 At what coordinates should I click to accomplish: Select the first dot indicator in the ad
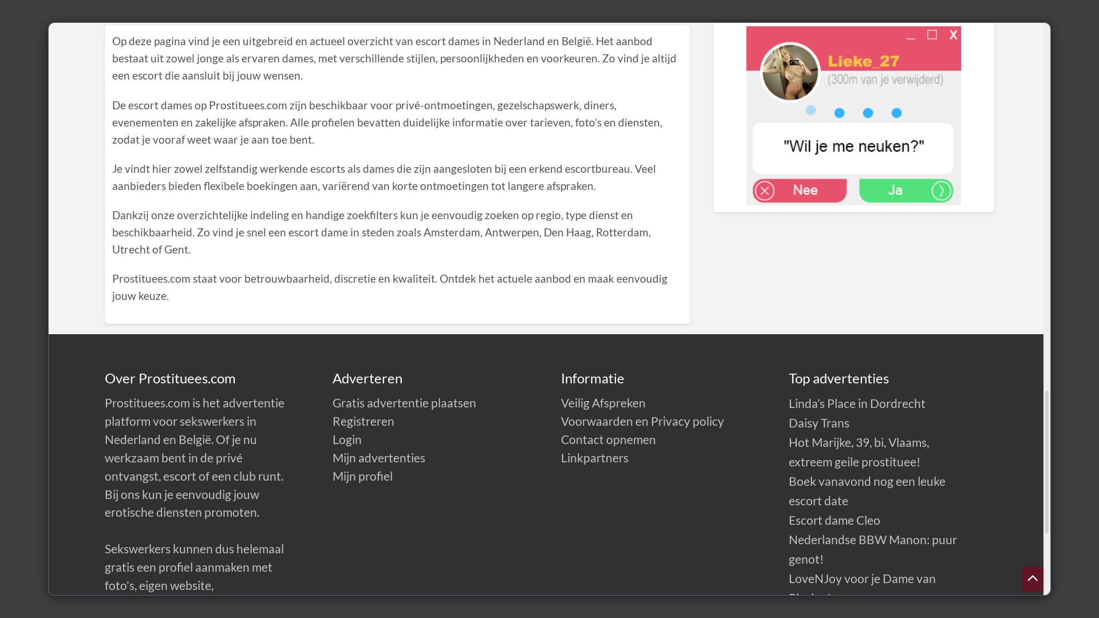click(x=811, y=110)
